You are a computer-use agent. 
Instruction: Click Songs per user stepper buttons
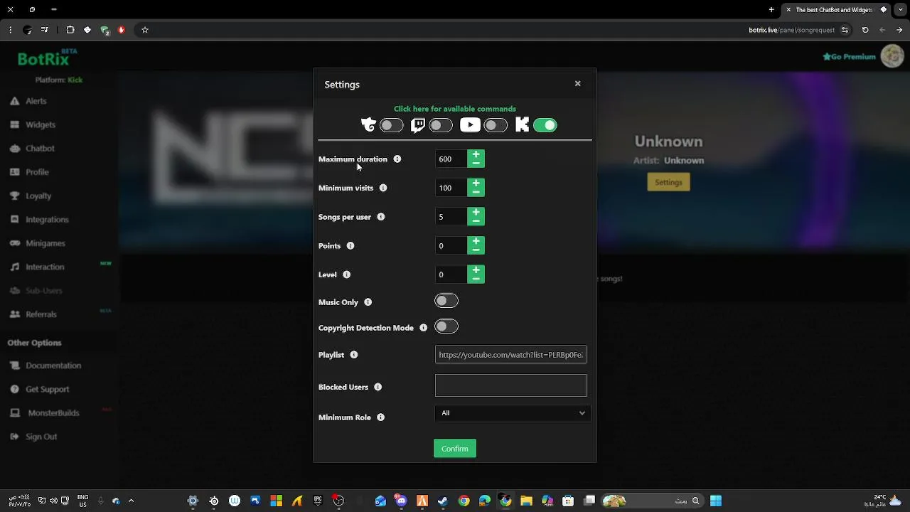(x=476, y=216)
